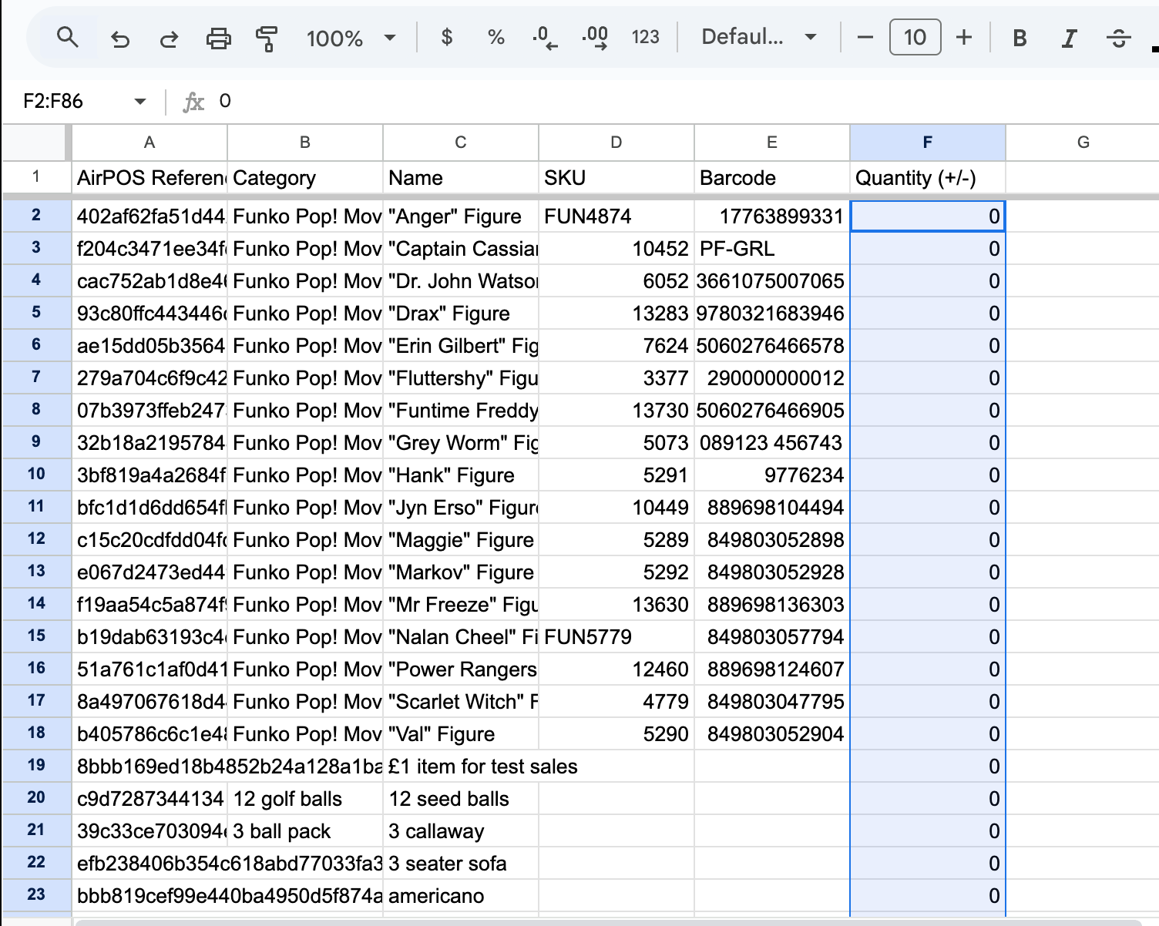Toggle italic formatting

(x=1069, y=37)
